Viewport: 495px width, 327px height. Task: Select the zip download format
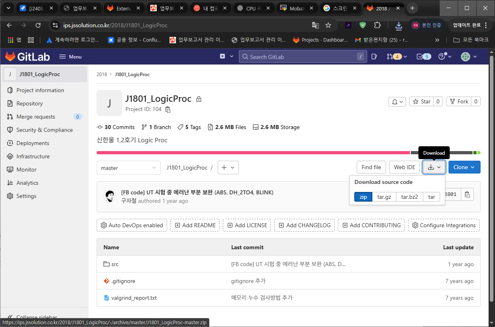(363, 197)
